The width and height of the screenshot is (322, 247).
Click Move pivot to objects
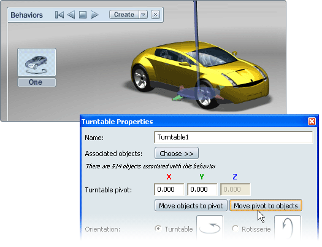[266, 205]
